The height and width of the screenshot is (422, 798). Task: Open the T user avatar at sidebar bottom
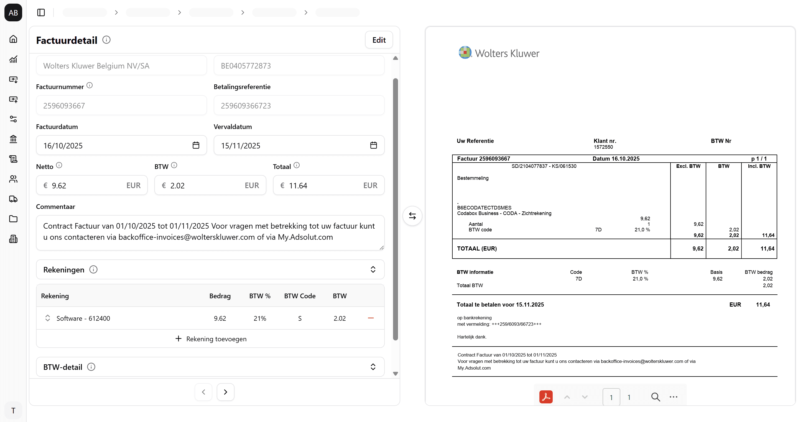click(13, 411)
